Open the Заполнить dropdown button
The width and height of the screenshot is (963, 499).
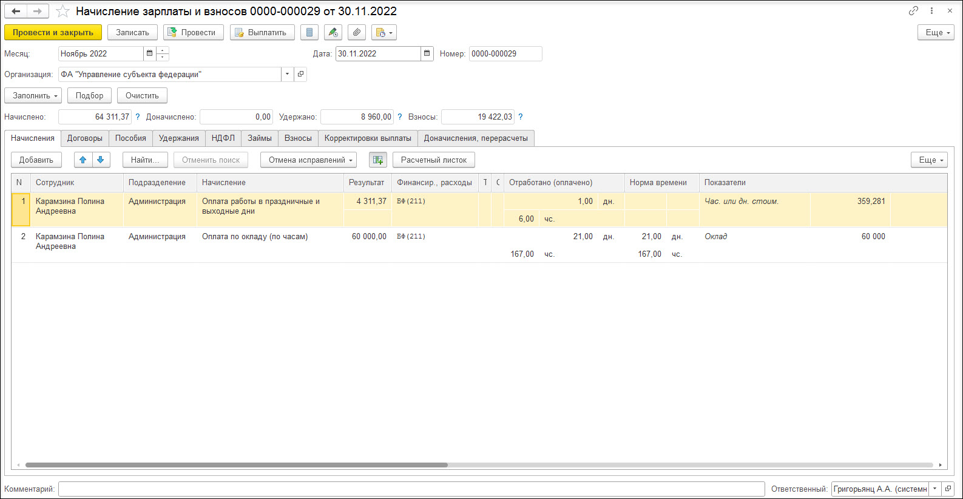[33, 95]
